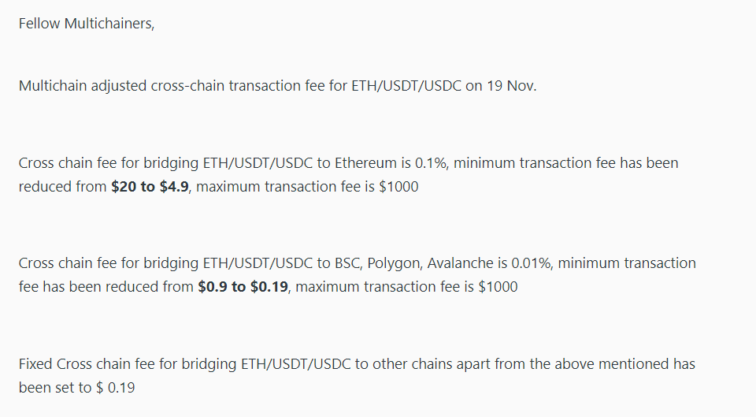756x417 pixels.
Task: Click the word 'Ethereum' in second paragraph
Action: coord(366,163)
